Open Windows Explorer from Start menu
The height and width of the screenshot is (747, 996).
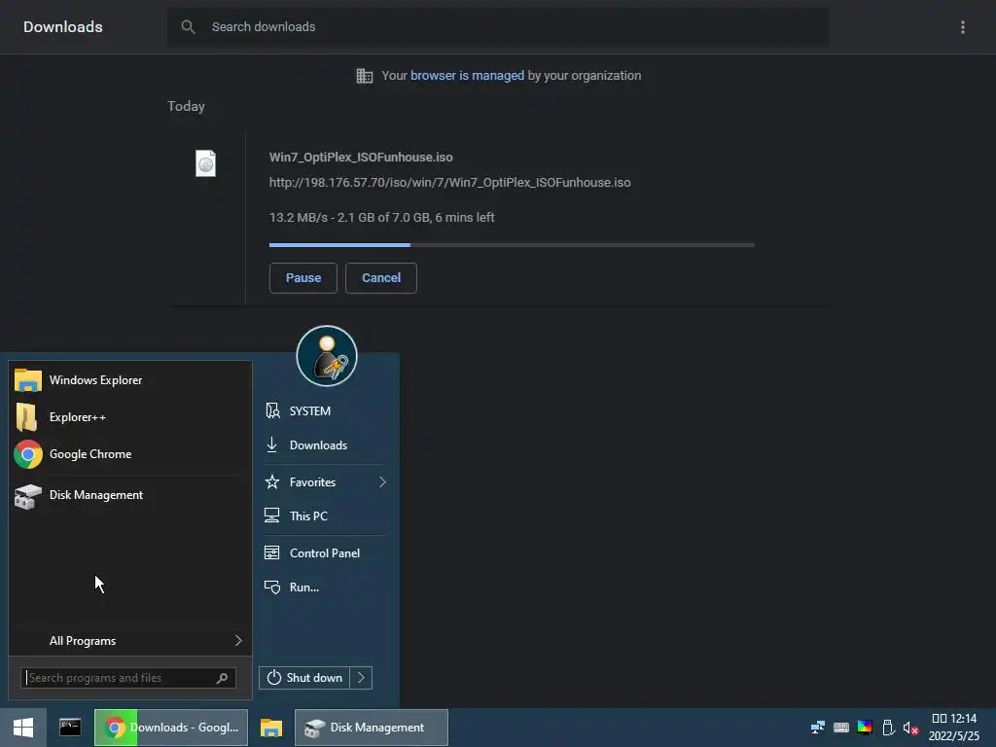click(x=130, y=380)
